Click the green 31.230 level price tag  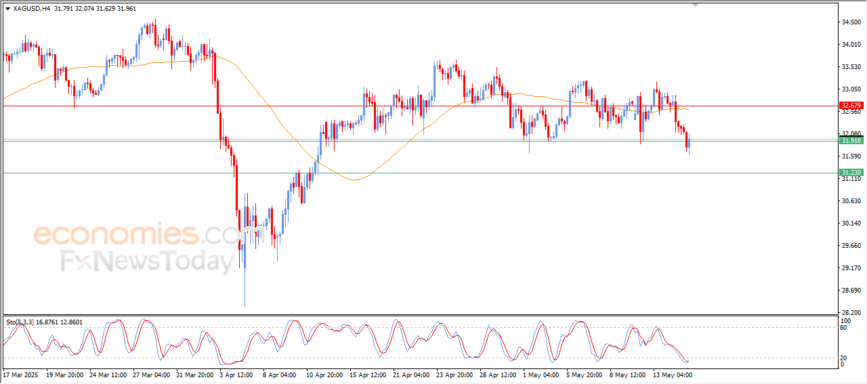coord(851,173)
